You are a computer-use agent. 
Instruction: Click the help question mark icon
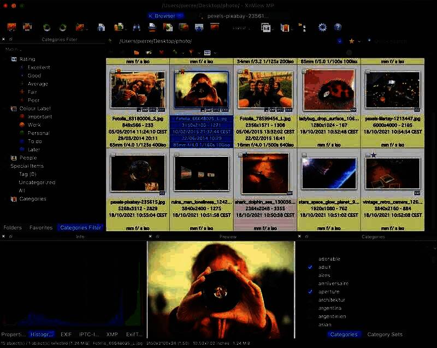tap(338, 27)
